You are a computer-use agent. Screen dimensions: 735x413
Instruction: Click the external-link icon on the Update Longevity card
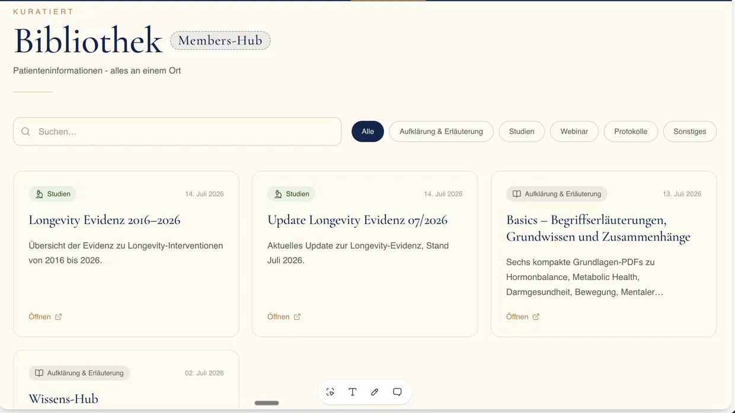pos(297,317)
